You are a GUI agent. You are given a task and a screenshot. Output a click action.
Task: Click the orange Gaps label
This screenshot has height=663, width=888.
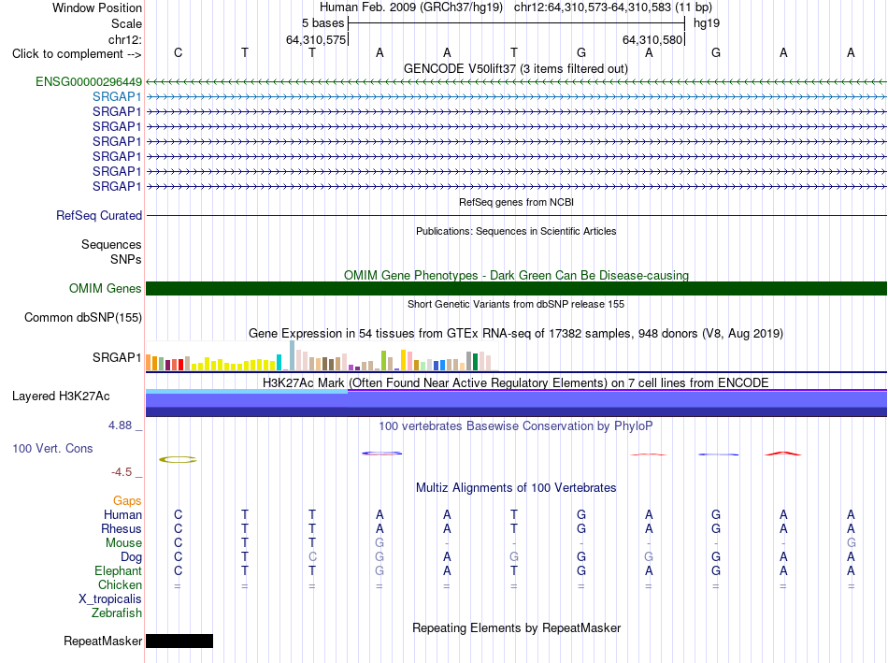click(x=127, y=500)
